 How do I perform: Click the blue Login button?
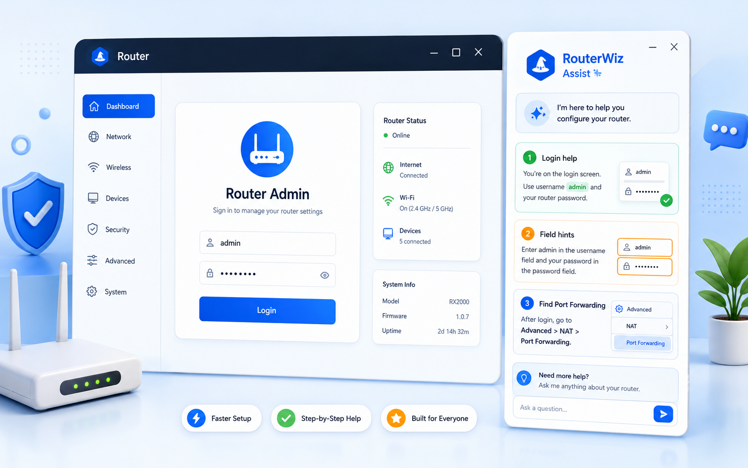point(267,310)
